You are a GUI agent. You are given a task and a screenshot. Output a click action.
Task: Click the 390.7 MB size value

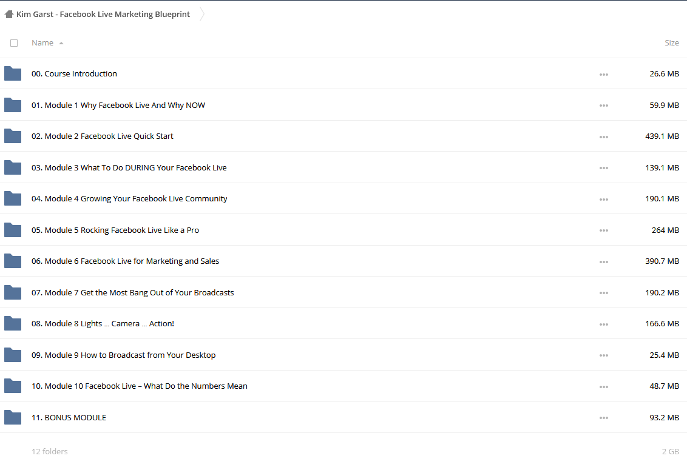coord(662,261)
